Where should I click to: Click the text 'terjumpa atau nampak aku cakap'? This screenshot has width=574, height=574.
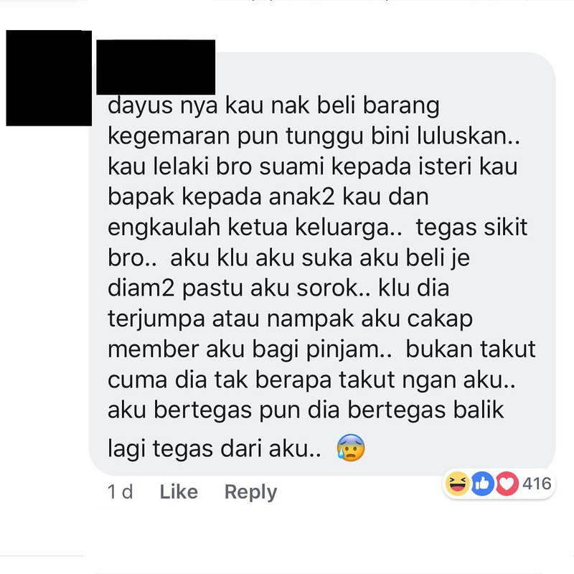(290, 319)
